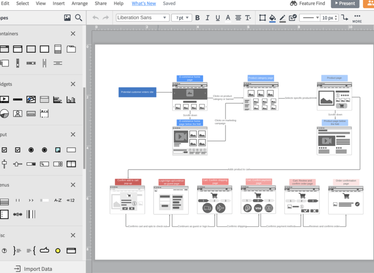Click the line connector shape icon

tap(345, 18)
